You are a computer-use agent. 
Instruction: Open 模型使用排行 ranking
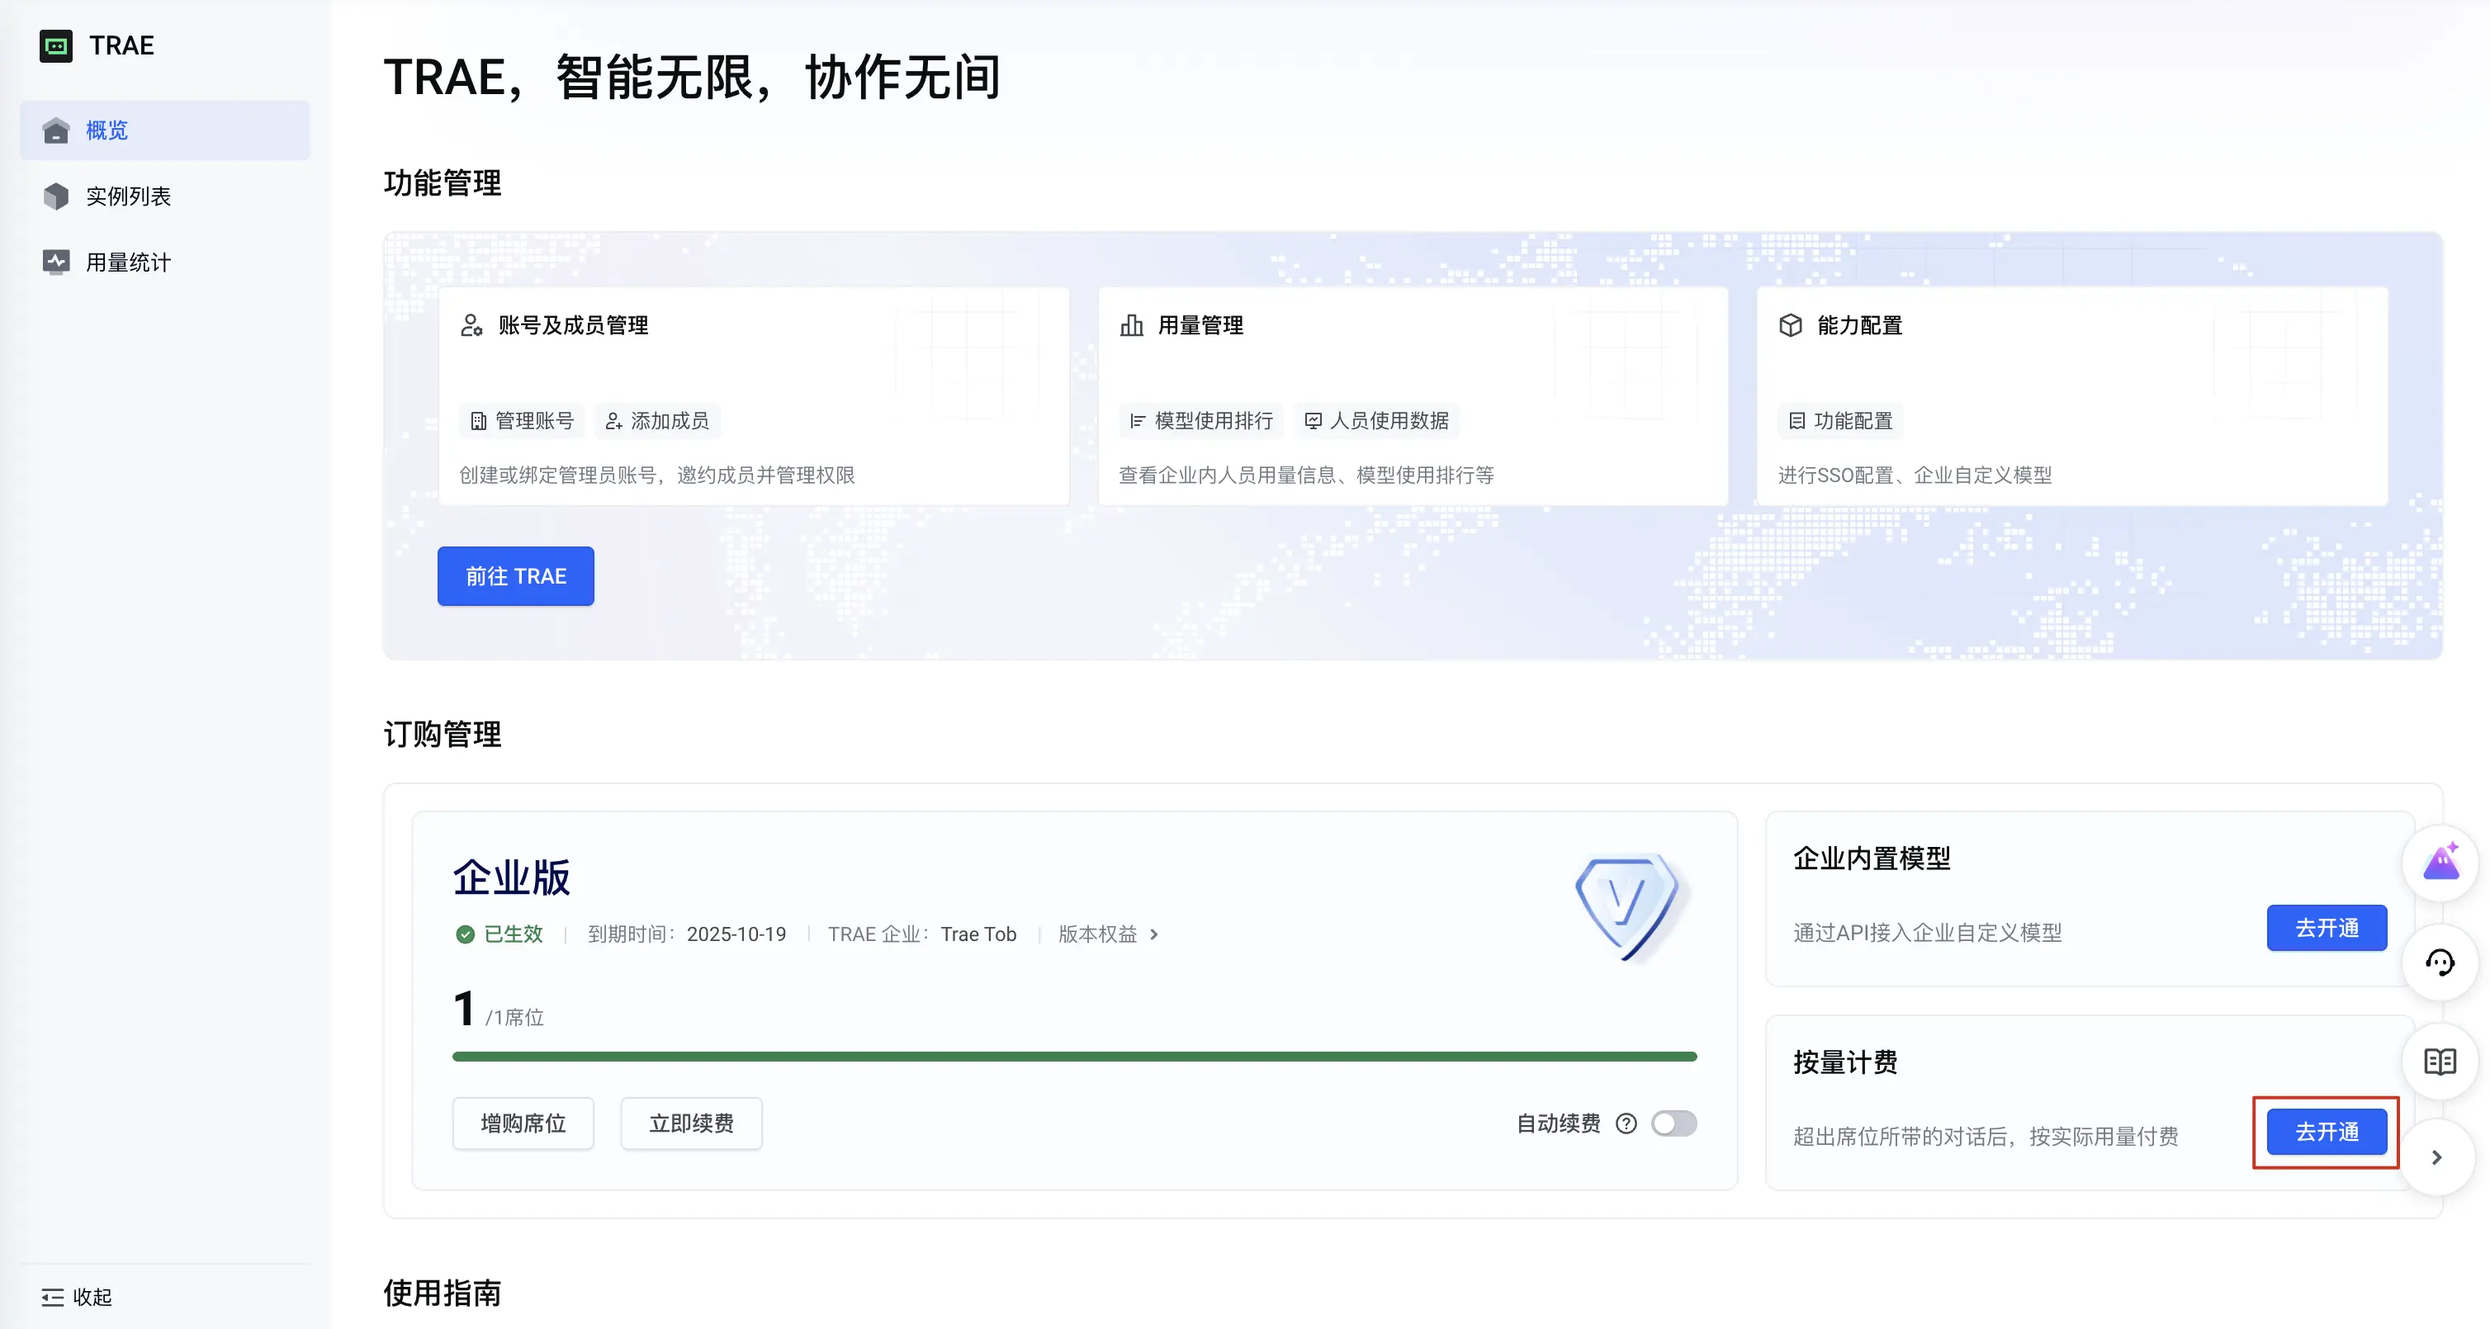tap(1201, 420)
